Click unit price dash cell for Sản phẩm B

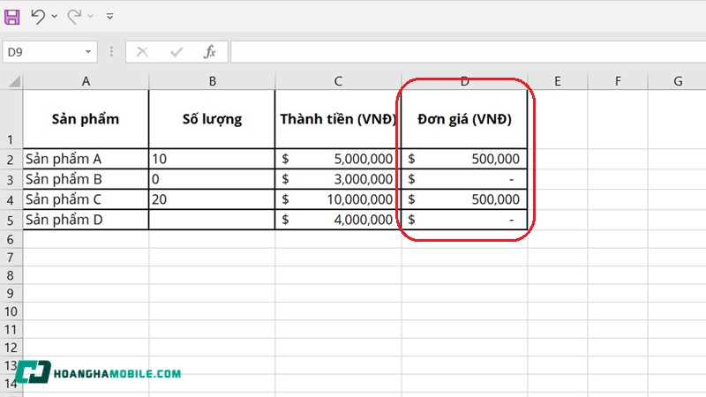pyautogui.click(x=464, y=179)
